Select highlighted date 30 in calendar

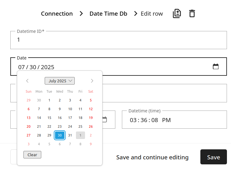(x=60, y=135)
